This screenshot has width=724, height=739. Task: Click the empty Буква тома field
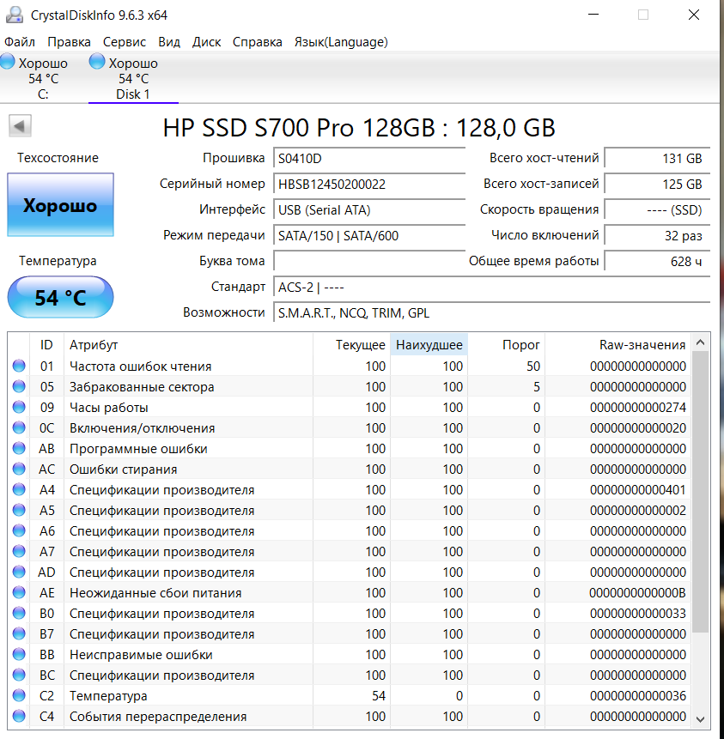tap(369, 261)
